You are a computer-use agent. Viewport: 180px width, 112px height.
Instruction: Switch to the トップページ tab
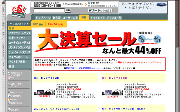(43, 18)
